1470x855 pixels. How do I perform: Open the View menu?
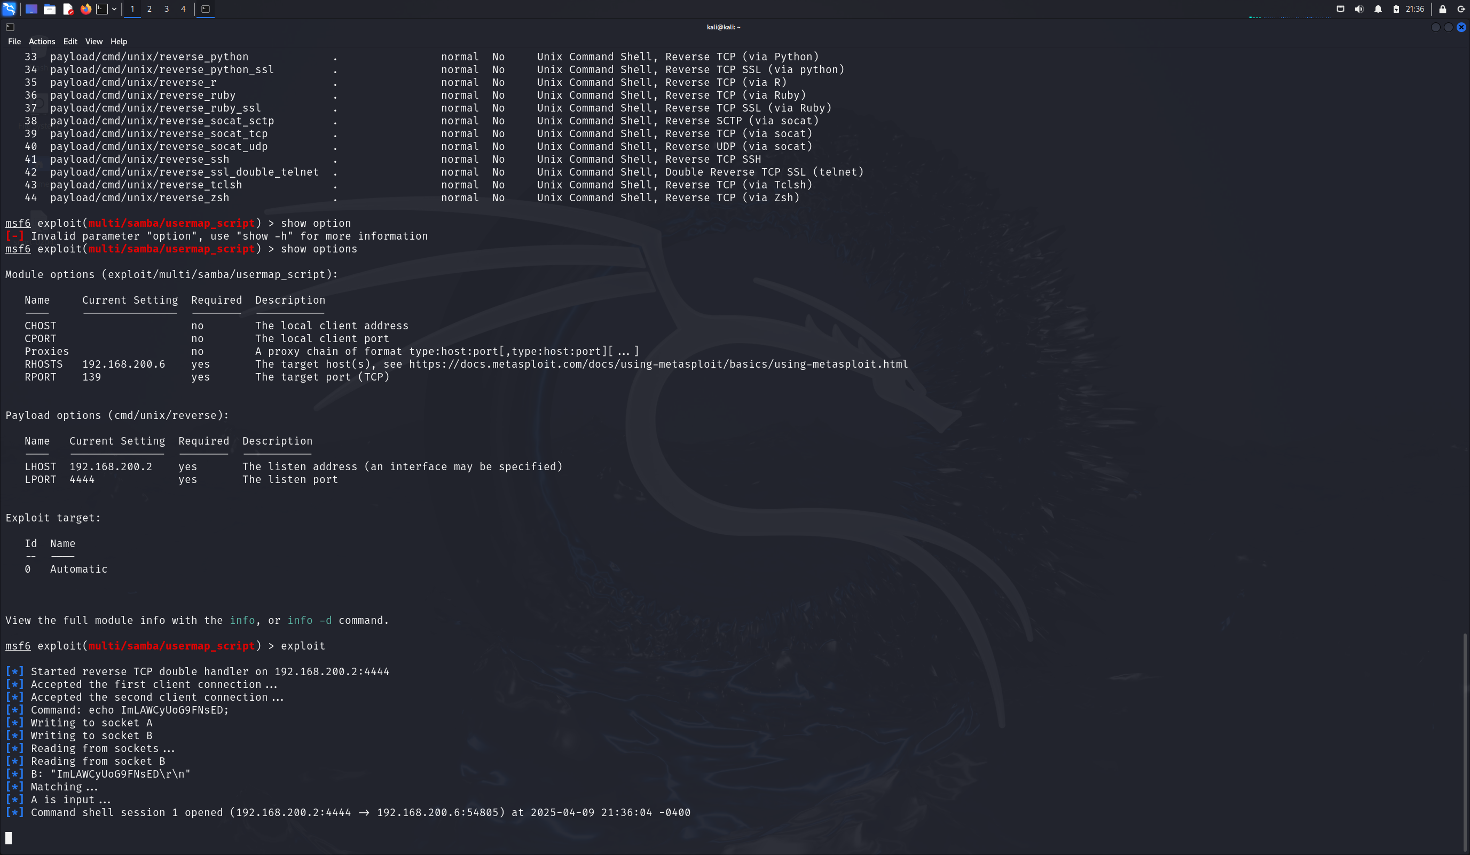click(93, 42)
